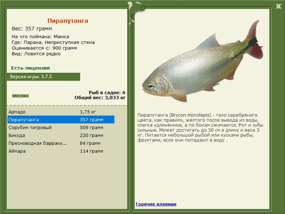285x214 pixels.
Task: Click the Версия игры: 3.7.5 bar
Action: (x=43, y=77)
